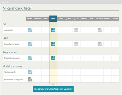Image resolution: width=122 pixels, height=95 pixels.
Task: Open the 190 annual retenciones form icon
Action: (30, 79)
